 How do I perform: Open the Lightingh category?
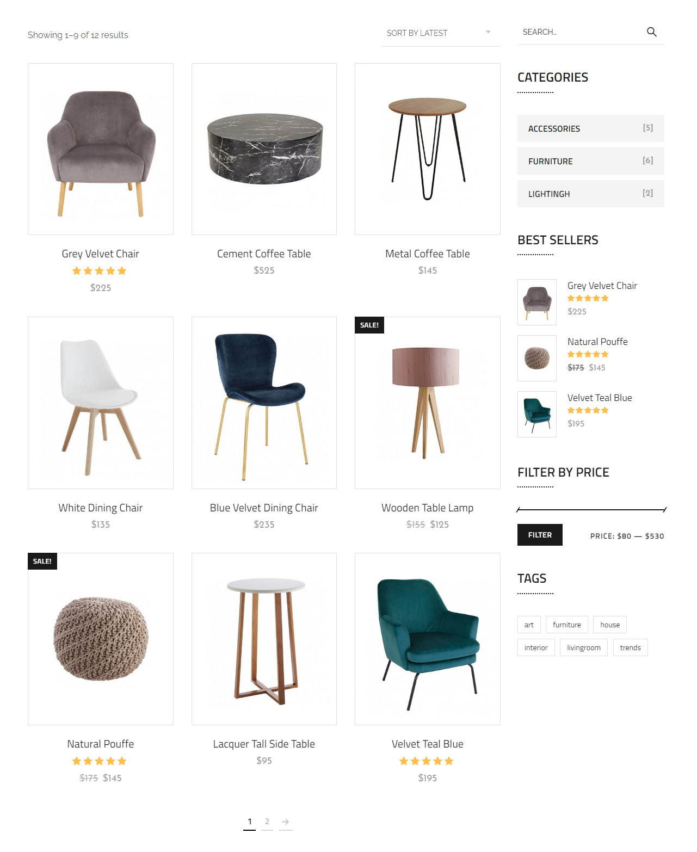coord(590,194)
